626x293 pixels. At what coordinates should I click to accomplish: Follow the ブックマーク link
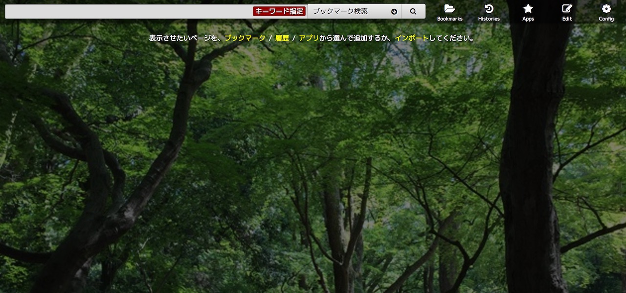(x=245, y=38)
